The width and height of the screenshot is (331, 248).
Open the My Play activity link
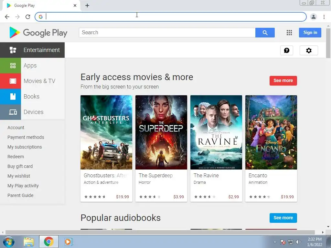23,186
